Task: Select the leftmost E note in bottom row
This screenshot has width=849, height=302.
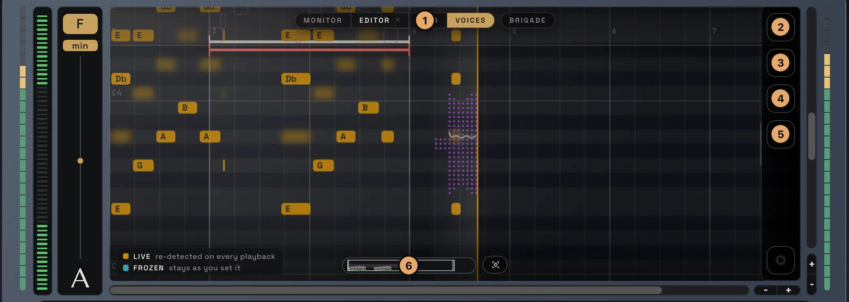Action: click(121, 209)
